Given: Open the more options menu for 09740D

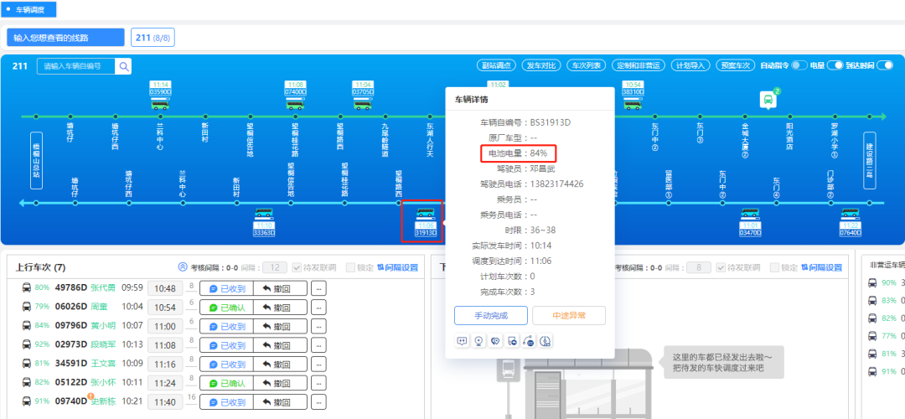Looking at the screenshot, I should (x=318, y=402).
